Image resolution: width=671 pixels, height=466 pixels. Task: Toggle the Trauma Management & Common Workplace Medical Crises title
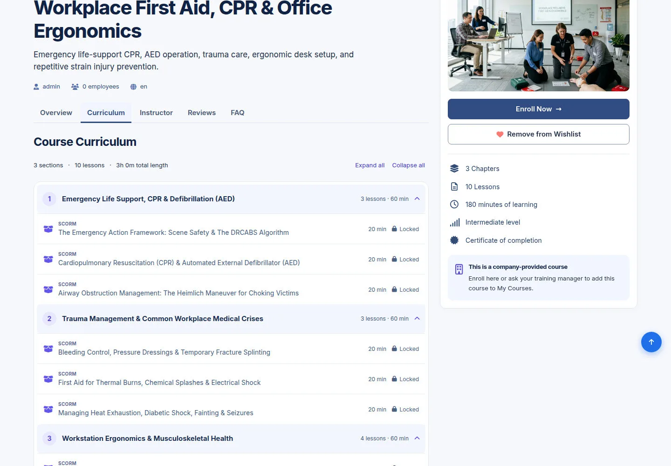(163, 319)
